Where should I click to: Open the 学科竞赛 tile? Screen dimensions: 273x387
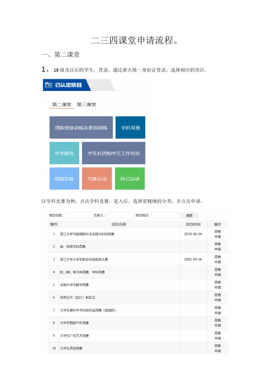coord(130,127)
